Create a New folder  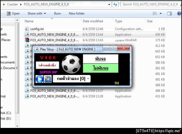tap(77, 13)
